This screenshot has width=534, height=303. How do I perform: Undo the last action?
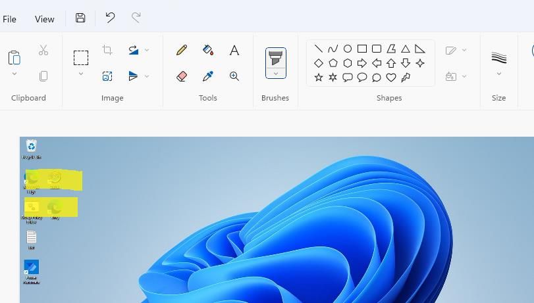[110, 18]
